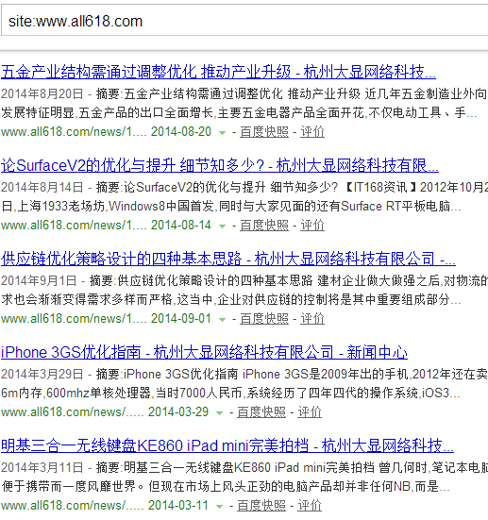The width and height of the screenshot is (488, 520).
Task: Click 评价 for the 2014-09-01 result
Action: click(x=312, y=319)
